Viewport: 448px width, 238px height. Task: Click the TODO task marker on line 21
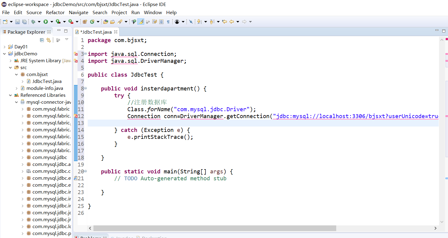point(76,178)
